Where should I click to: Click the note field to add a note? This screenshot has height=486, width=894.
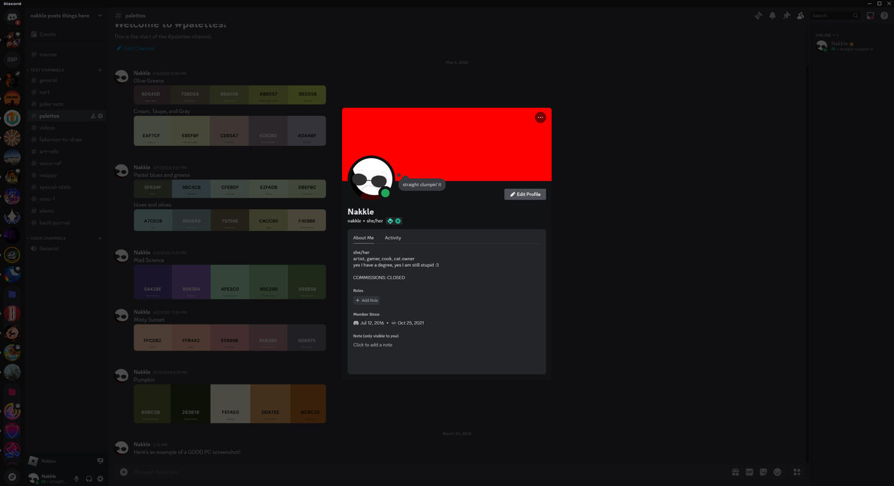click(x=372, y=345)
